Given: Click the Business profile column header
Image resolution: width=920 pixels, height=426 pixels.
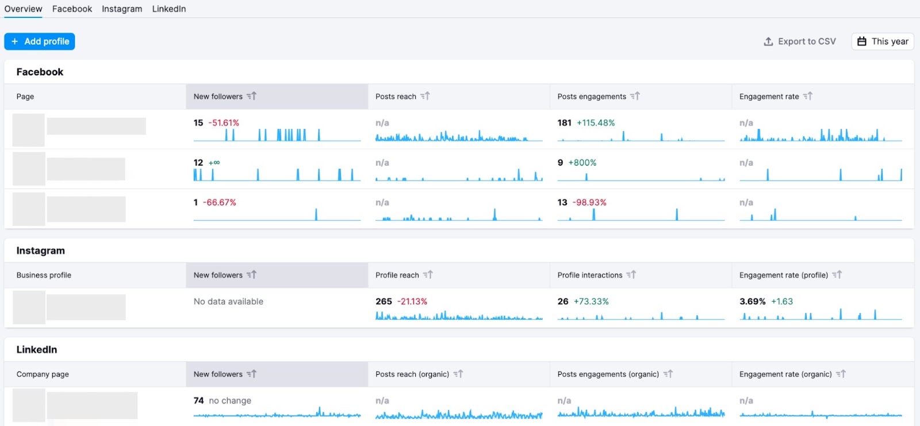Looking at the screenshot, I should [x=44, y=275].
